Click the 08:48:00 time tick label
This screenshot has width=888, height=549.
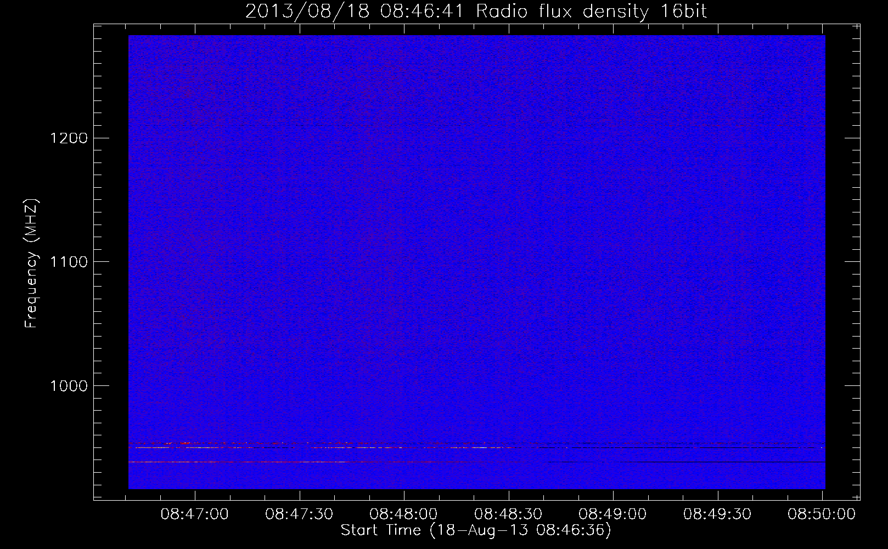[403, 514]
